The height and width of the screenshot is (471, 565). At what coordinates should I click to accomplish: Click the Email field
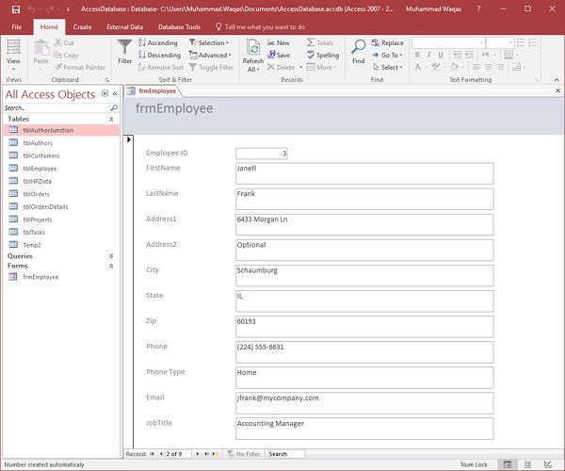click(x=364, y=403)
